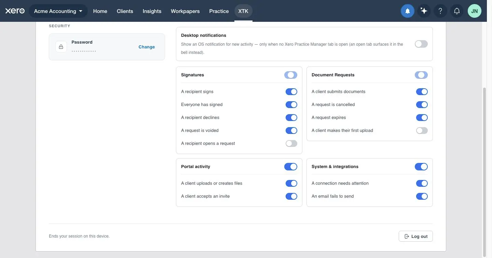492x258 pixels.
Task: Select the XTK tab
Action: click(x=243, y=11)
